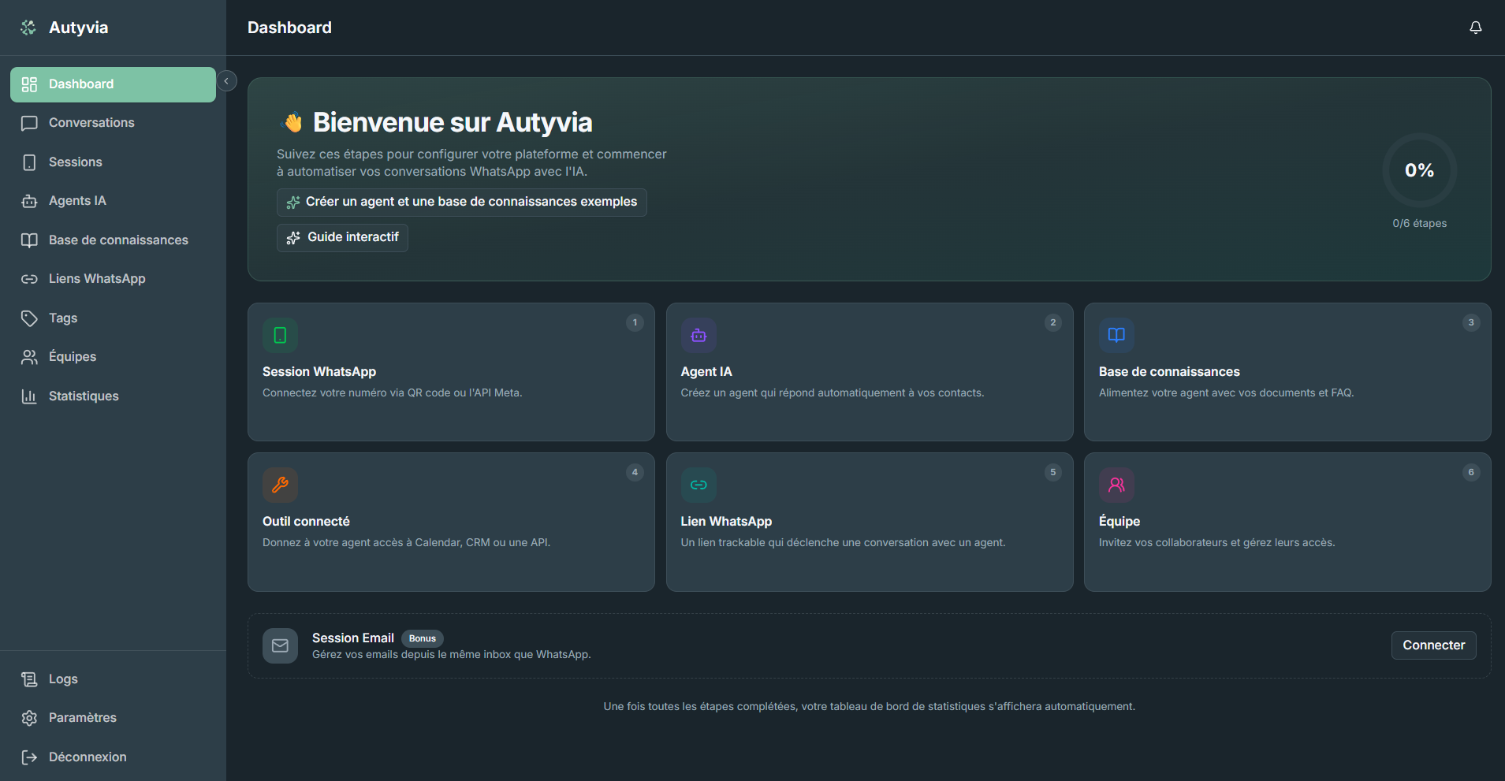The image size is (1505, 781).
Task: Open the Outil connecté step card title
Action: click(x=306, y=522)
